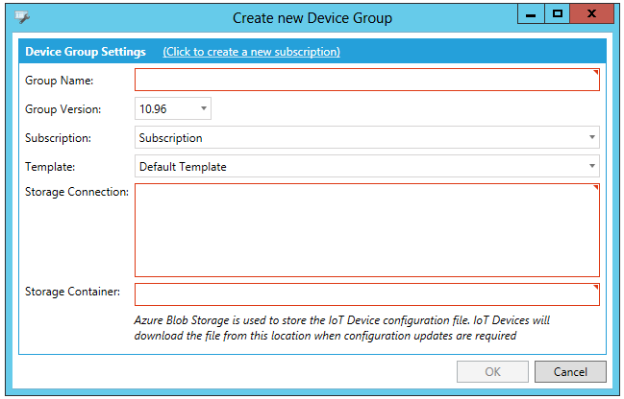Follow the 'Click to create a new subscription' link
The width and height of the screenshot is (624, 399).
[x=252, y=52]
